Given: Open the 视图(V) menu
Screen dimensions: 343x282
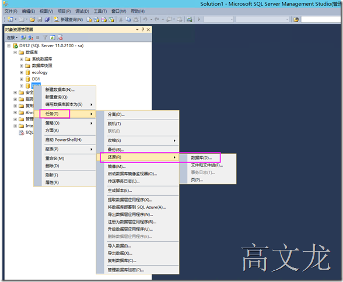Looking at the screenshot, I should 46,11.
